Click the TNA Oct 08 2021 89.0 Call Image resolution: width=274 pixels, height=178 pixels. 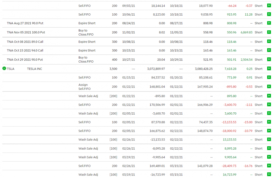tap(25, 42)
